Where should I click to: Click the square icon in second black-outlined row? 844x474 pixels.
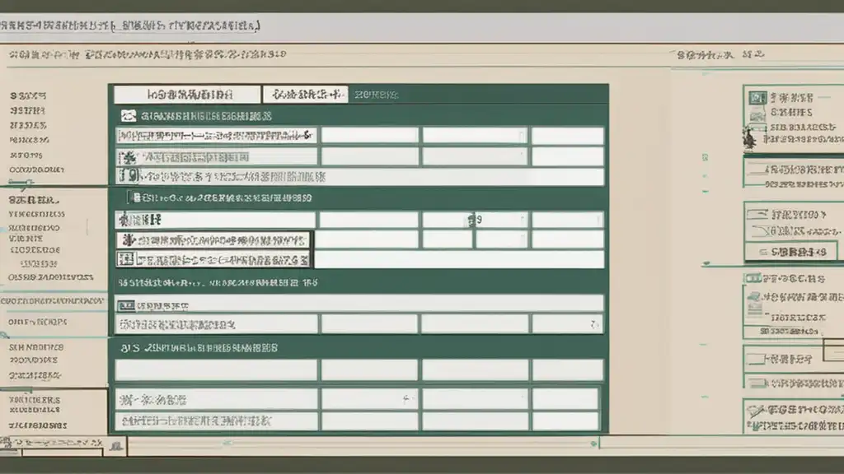[126, 260]
